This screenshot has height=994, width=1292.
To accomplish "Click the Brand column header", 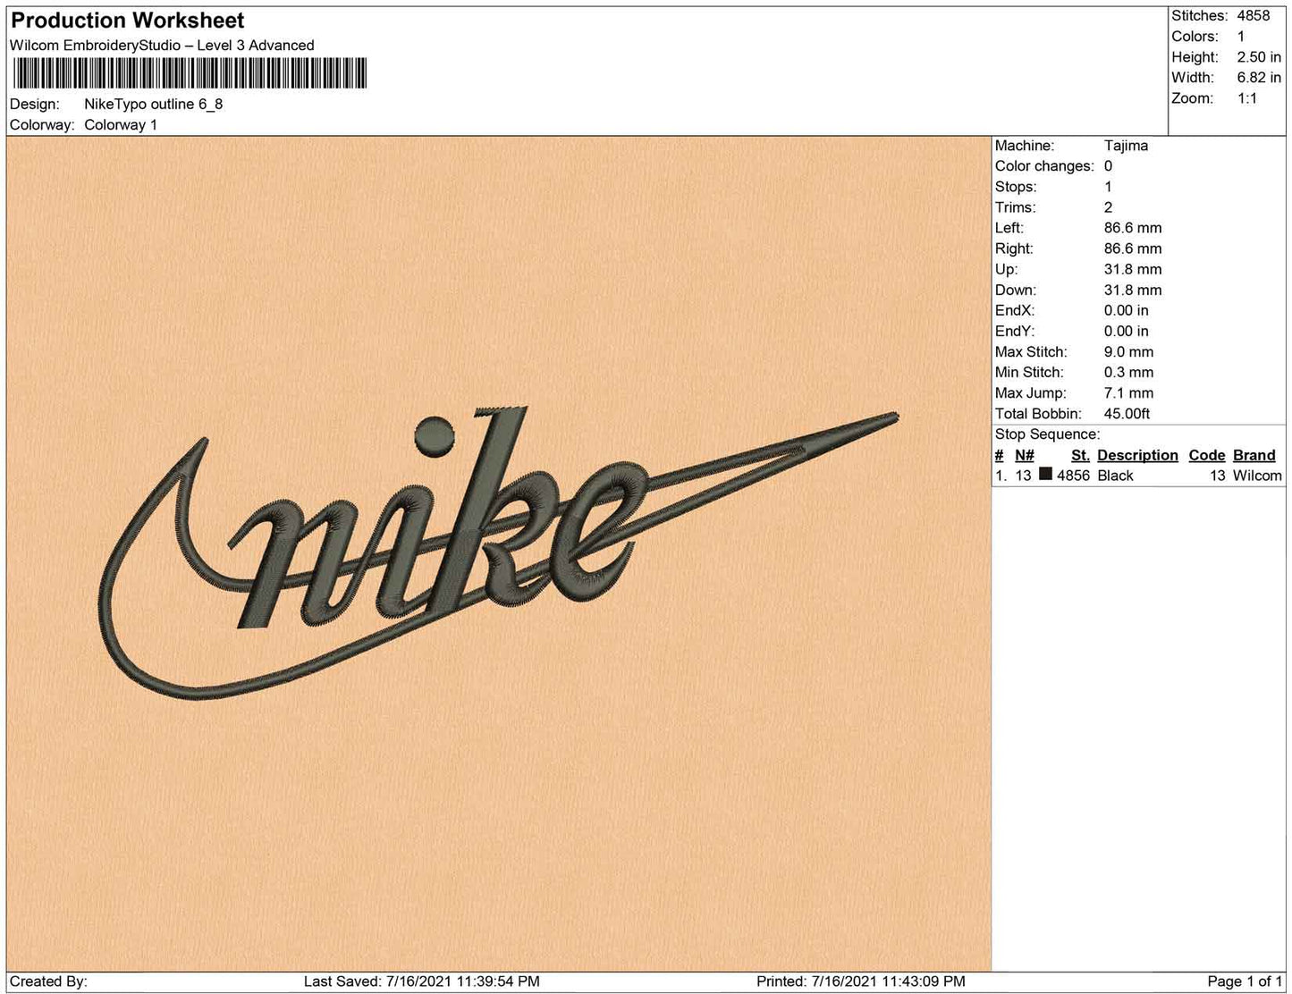I will pyautogui.click(x=1254, y=455).
